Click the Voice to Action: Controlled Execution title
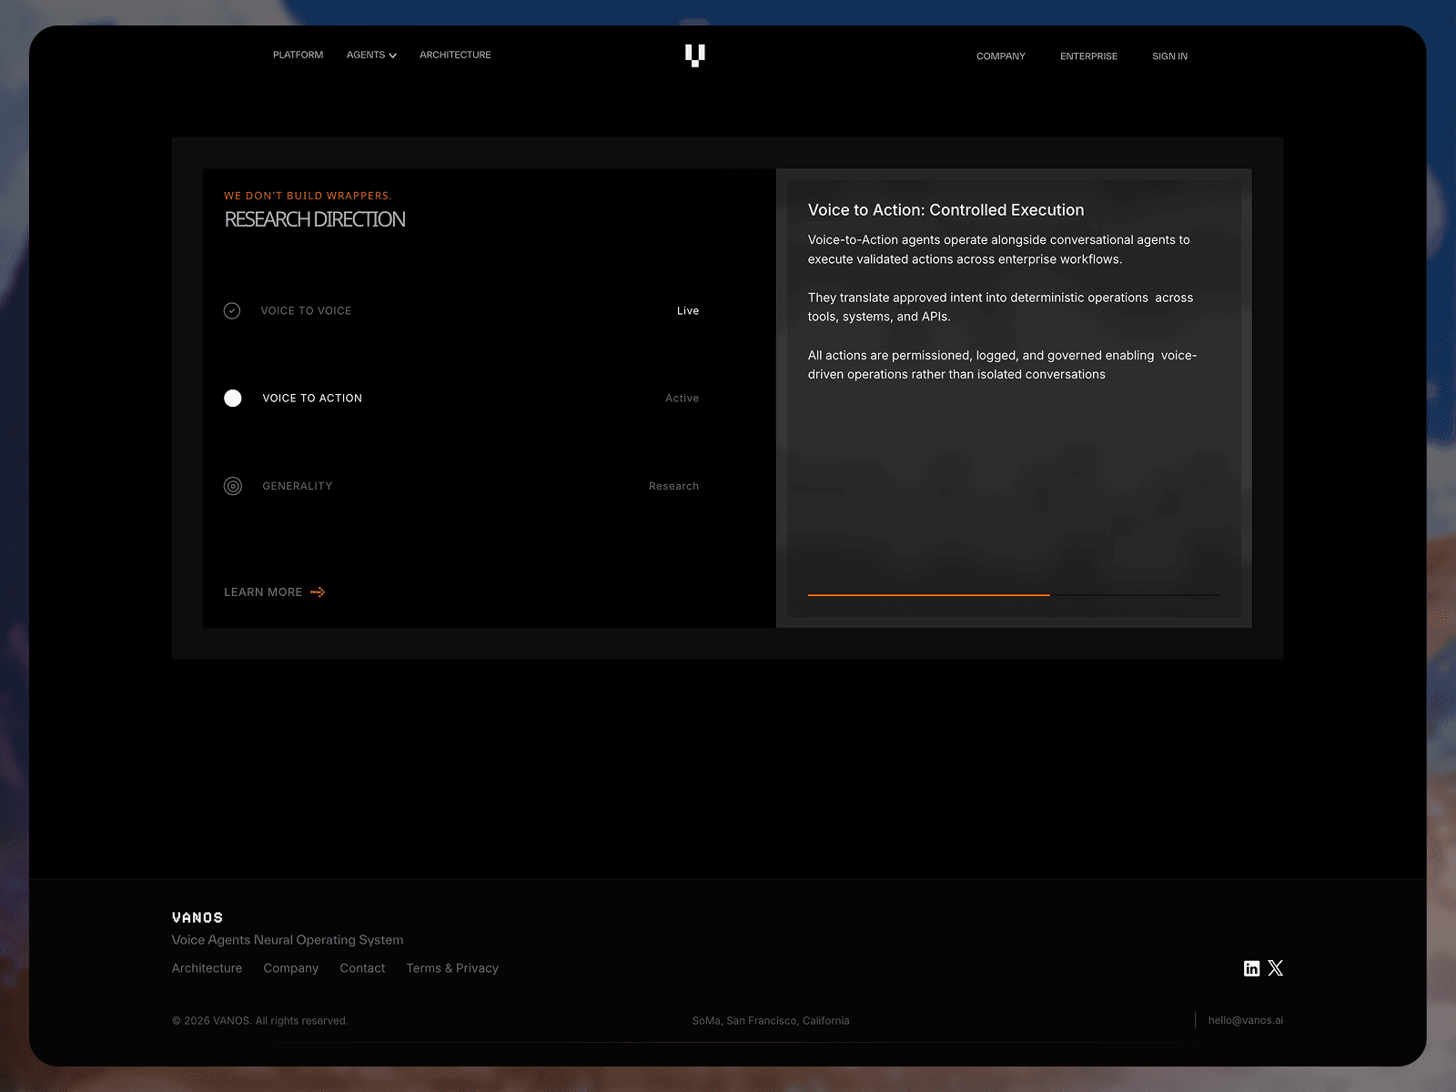The image size is (1456, 1092). [x=945, y=210]
